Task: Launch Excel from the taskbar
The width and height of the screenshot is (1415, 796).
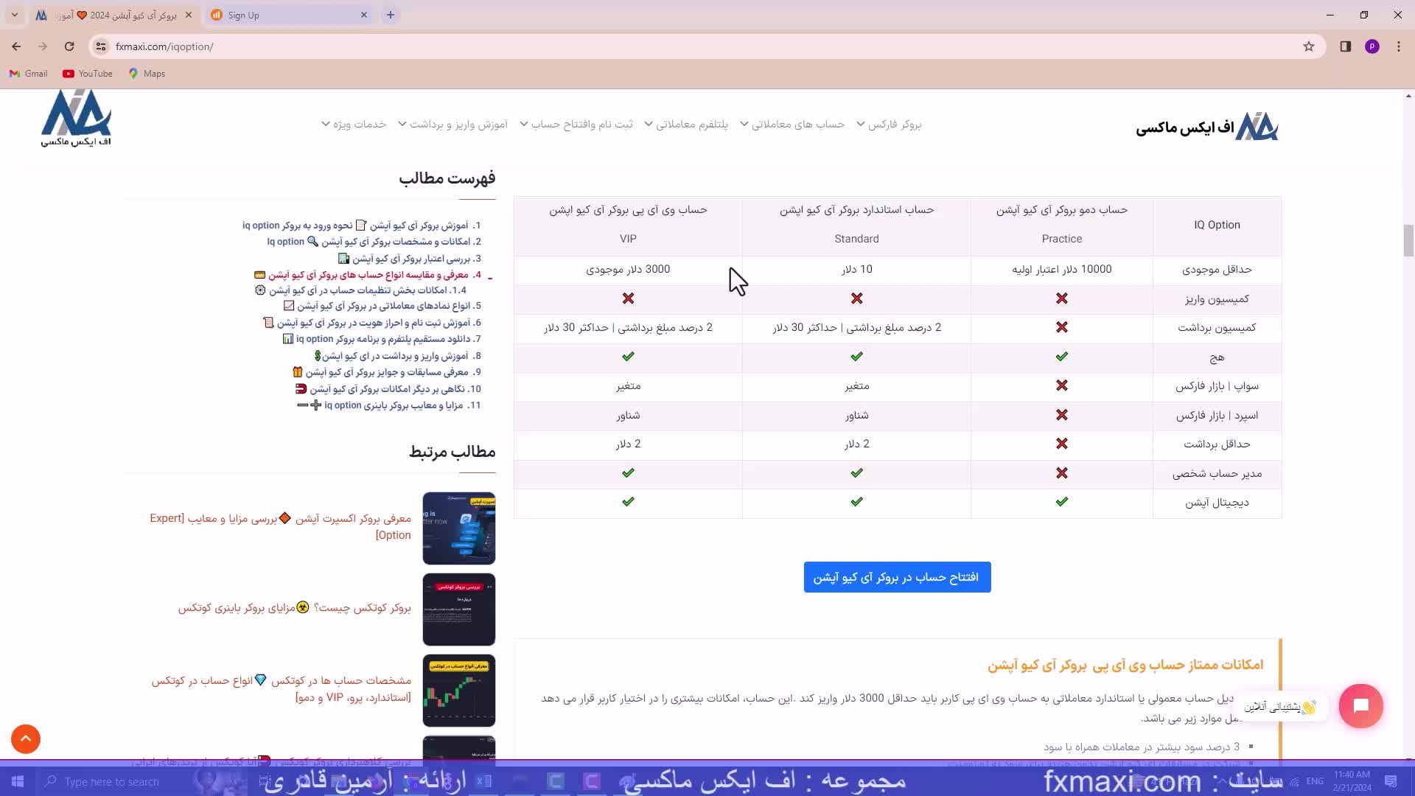Action: pyautogui.click(x=484, y=781)
